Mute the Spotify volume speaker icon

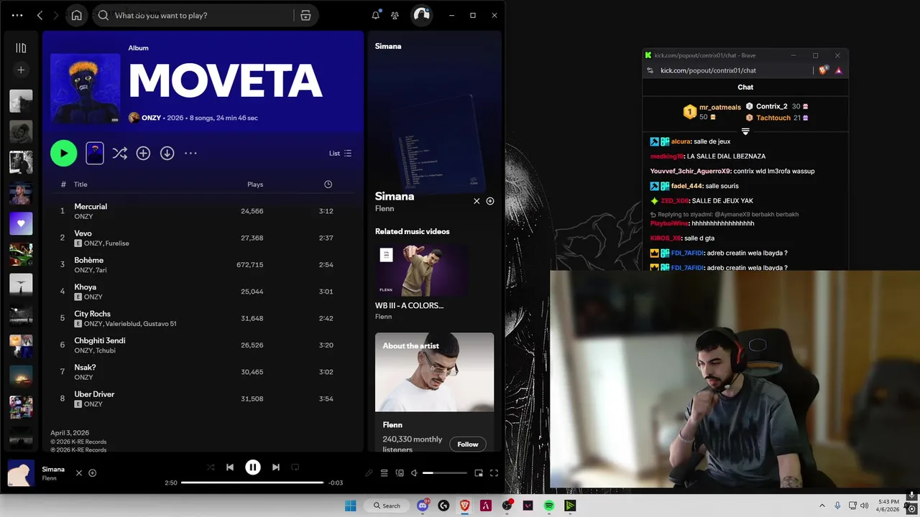414,472
